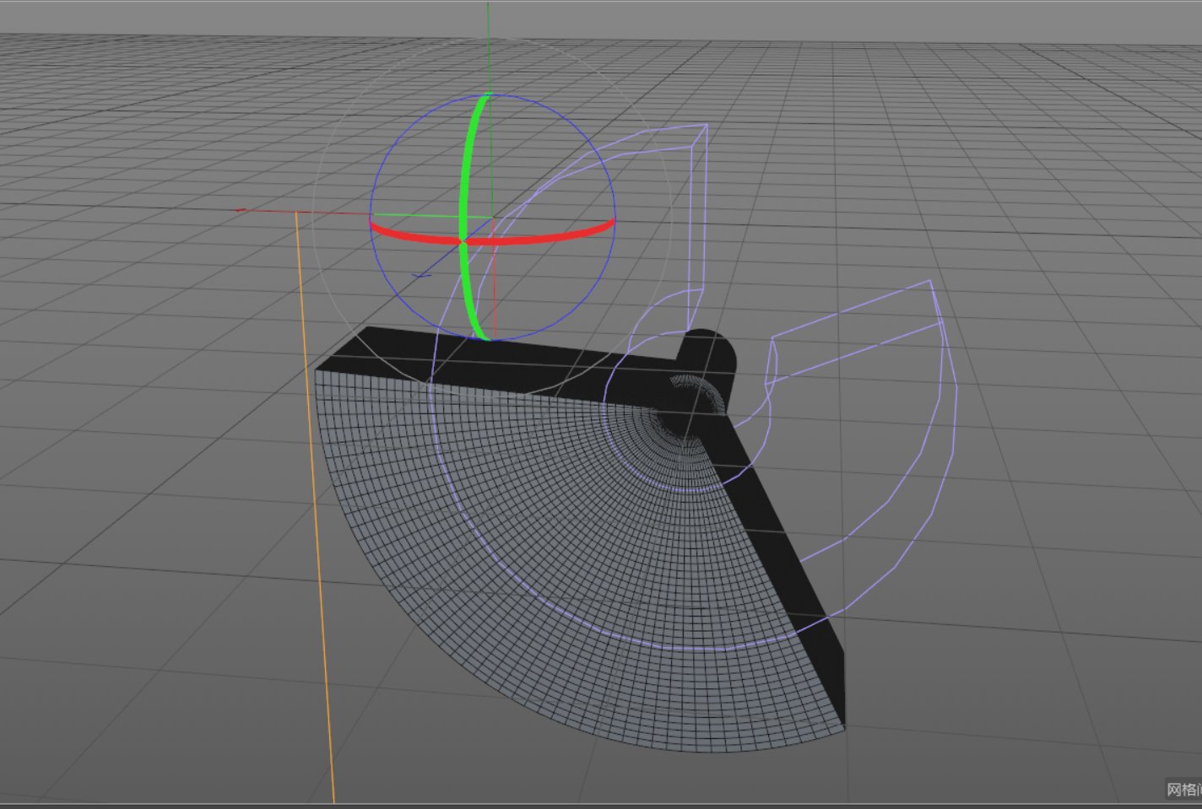Click the thick green rotation ring

tap(465, 169)
